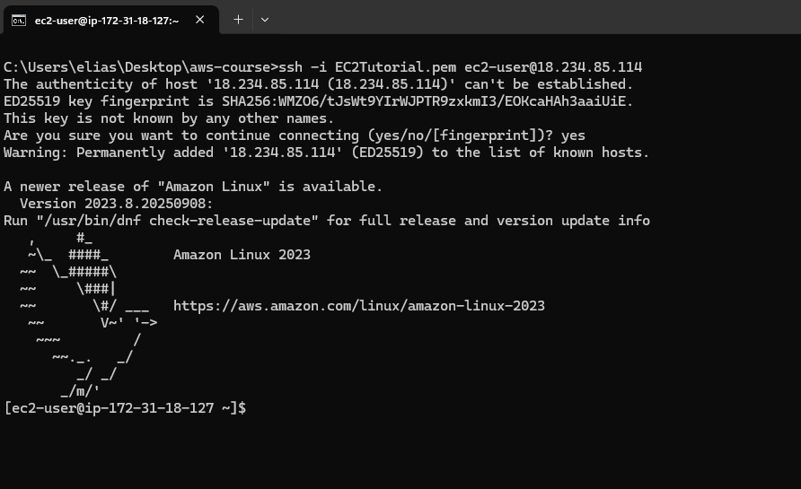
Task: Click the "Permanently added" warning line
Action: point(326,153)
